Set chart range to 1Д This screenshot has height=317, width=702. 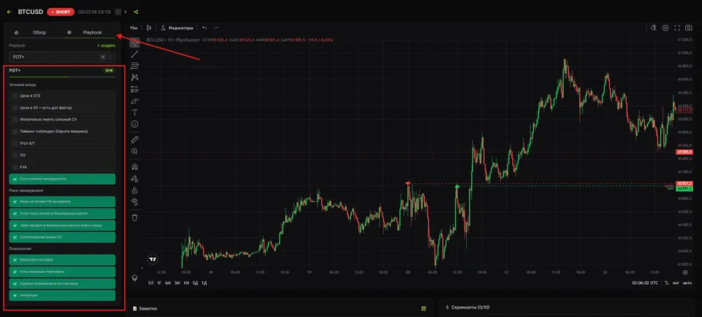click(204, 283)
